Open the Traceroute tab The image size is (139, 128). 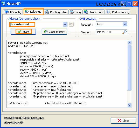tap(94, 12)
